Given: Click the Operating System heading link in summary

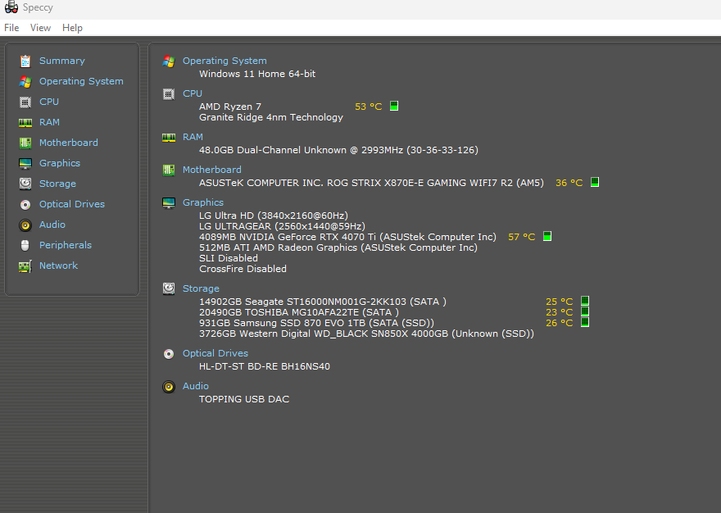Looking at the screenshot, I should (224, 61).
